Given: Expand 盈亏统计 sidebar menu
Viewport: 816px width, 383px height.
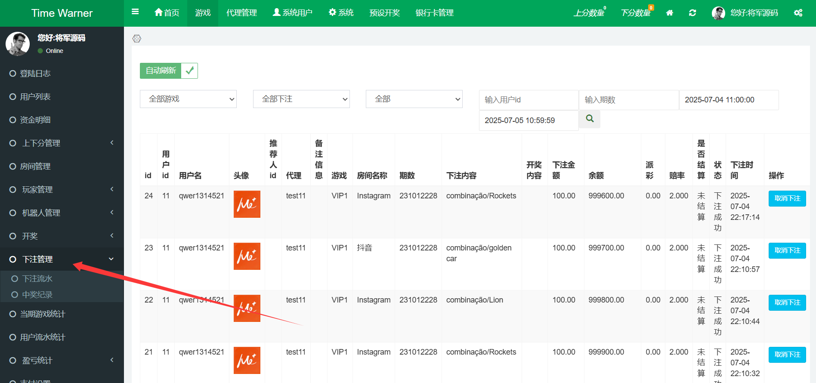Looking at the screenshot, I should tap(62, 360).
